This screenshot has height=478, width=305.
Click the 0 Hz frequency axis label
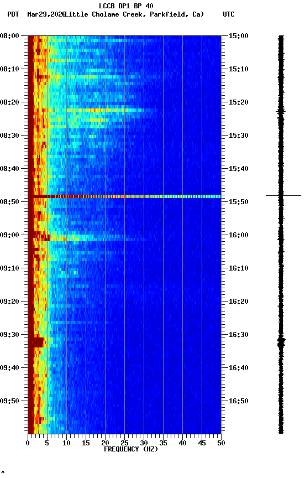28,443
